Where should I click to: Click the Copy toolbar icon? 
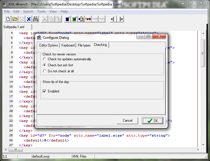[51, 19]
